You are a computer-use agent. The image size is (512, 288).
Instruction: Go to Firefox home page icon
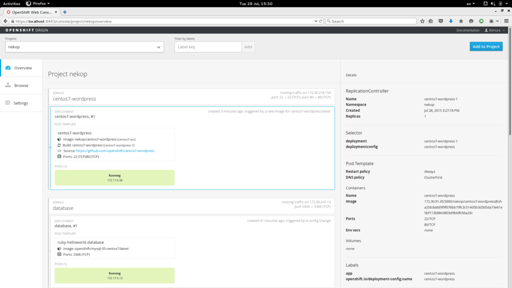click(460, 21)
